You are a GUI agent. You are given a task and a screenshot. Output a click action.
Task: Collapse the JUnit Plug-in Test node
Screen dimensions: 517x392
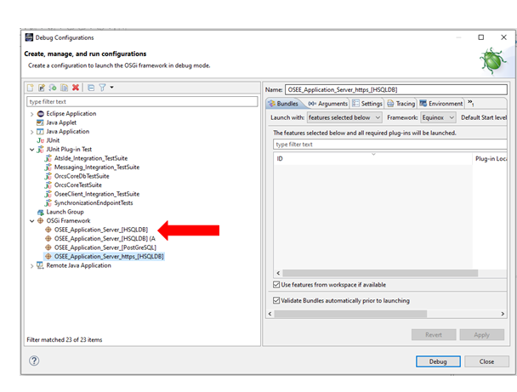pos(31,150)
